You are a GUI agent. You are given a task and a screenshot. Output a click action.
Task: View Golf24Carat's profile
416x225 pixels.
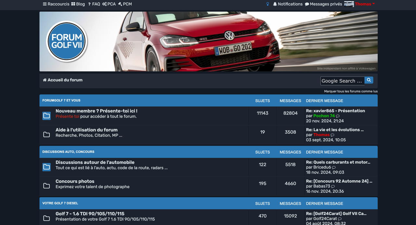325,218
